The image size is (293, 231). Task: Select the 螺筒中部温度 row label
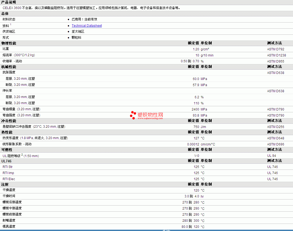tap(12, 208)
